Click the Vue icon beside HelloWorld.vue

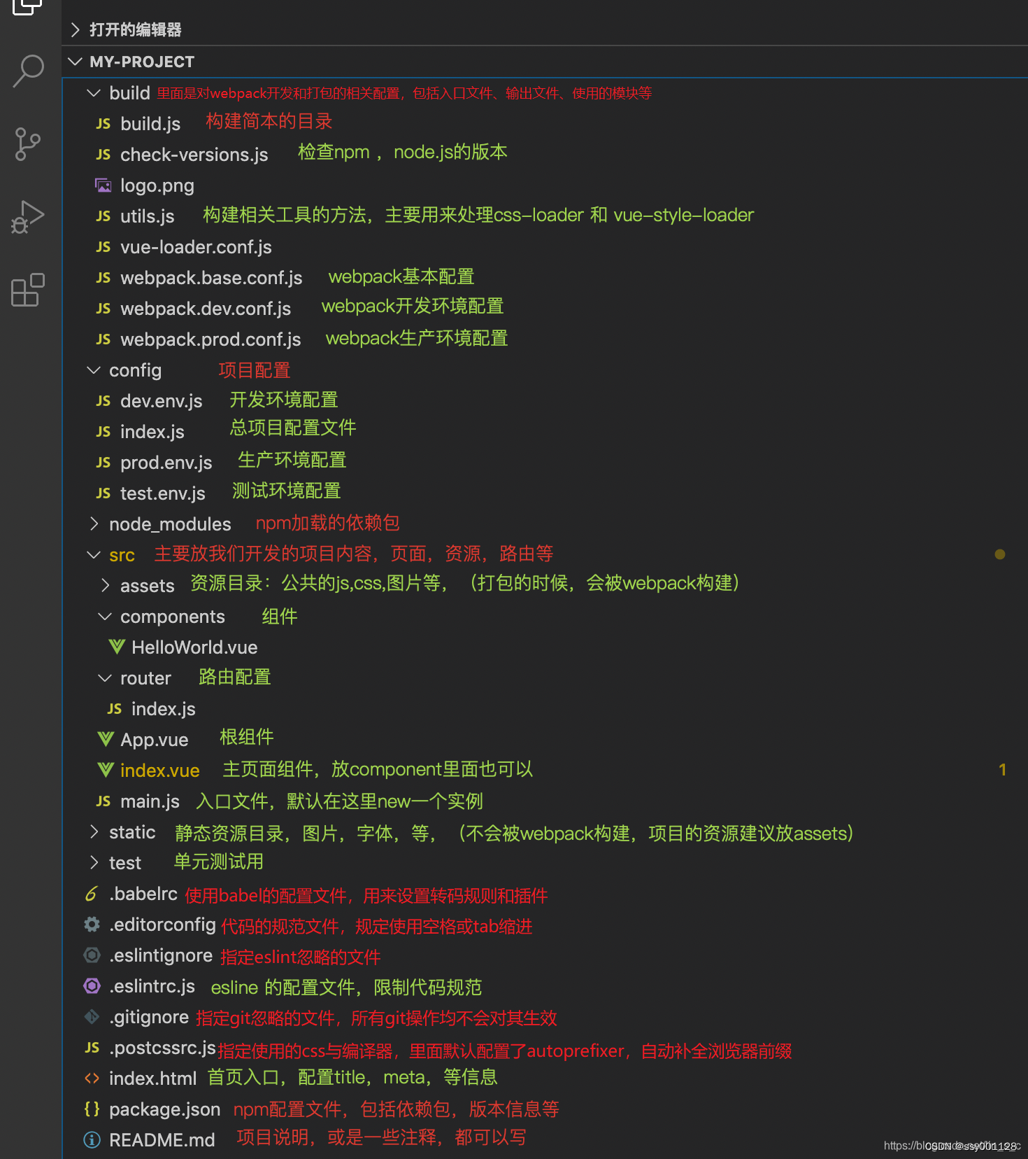click(x=117, y=647)
